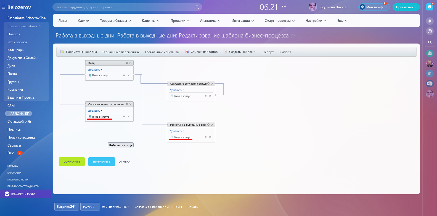Click Импорт in template toolbar
Image resolution: width=437 pixels, height=216 pixels.
[x=285, y=52]
